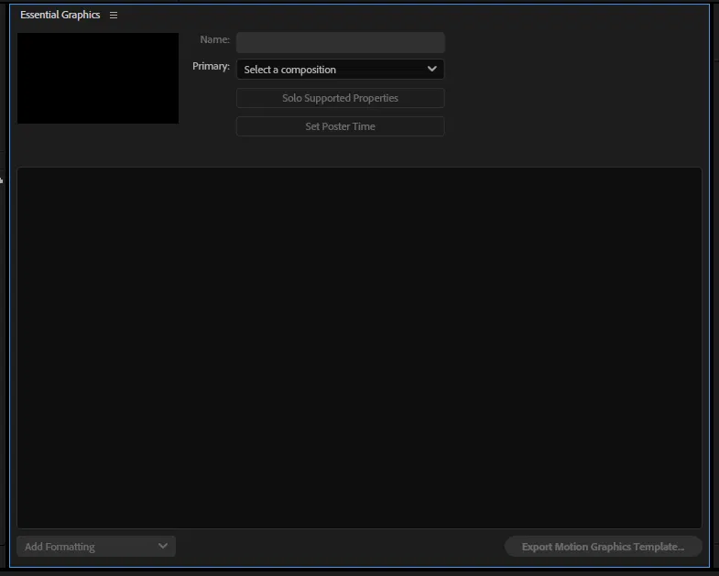719x576 pixels.
Task: Click Solo Supported Properties button
Action: click(x=340, y=98)
